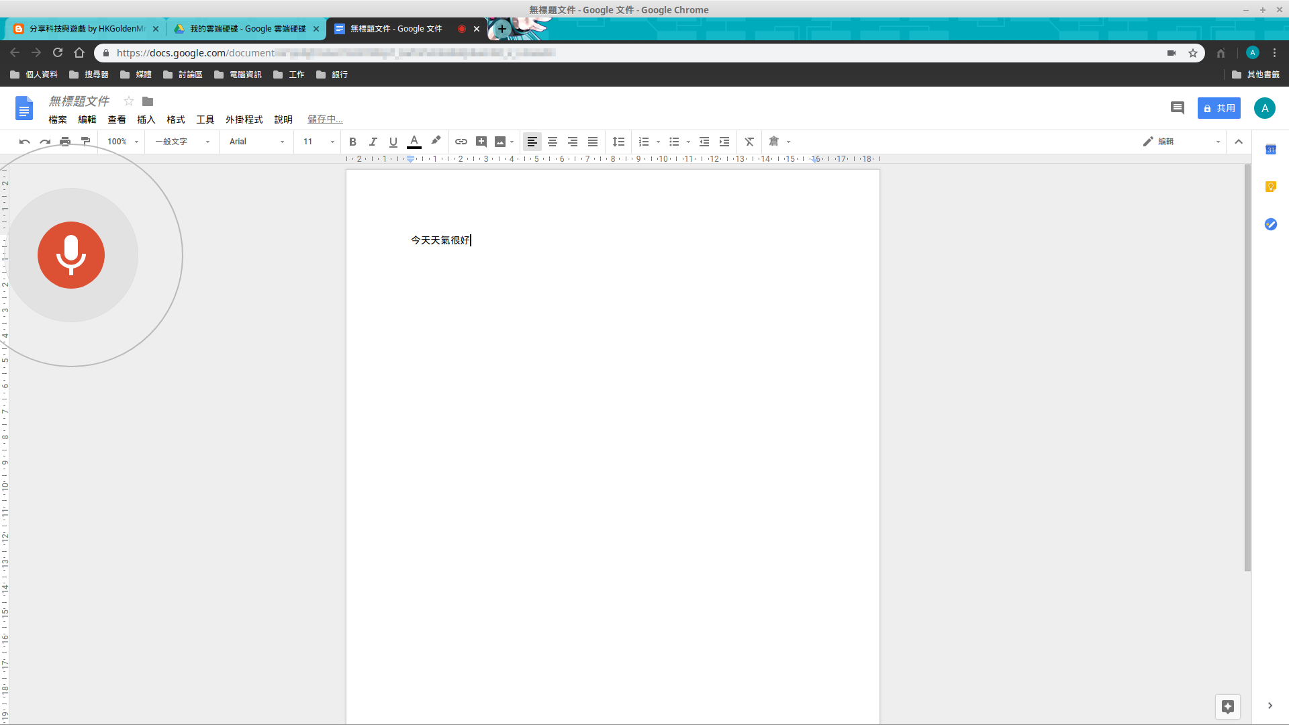Click the numbered list icon
The width and height of the screenshot is (1289, 725).
(x=644, y=142)
